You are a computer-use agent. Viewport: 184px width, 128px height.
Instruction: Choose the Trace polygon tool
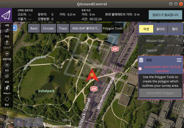pos(63,28)
